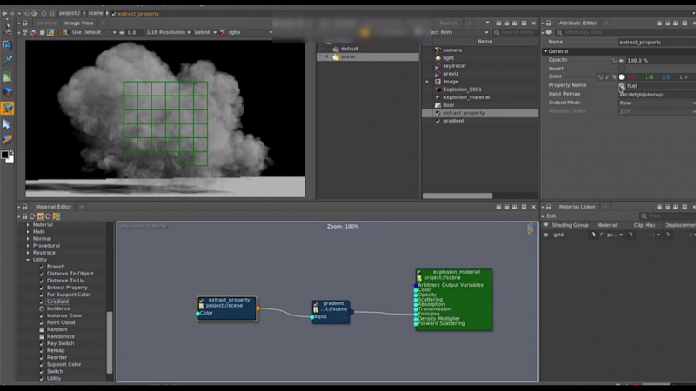
Task: Lock the Attribute Editor with padlock icon
Action: click(549, 23)
